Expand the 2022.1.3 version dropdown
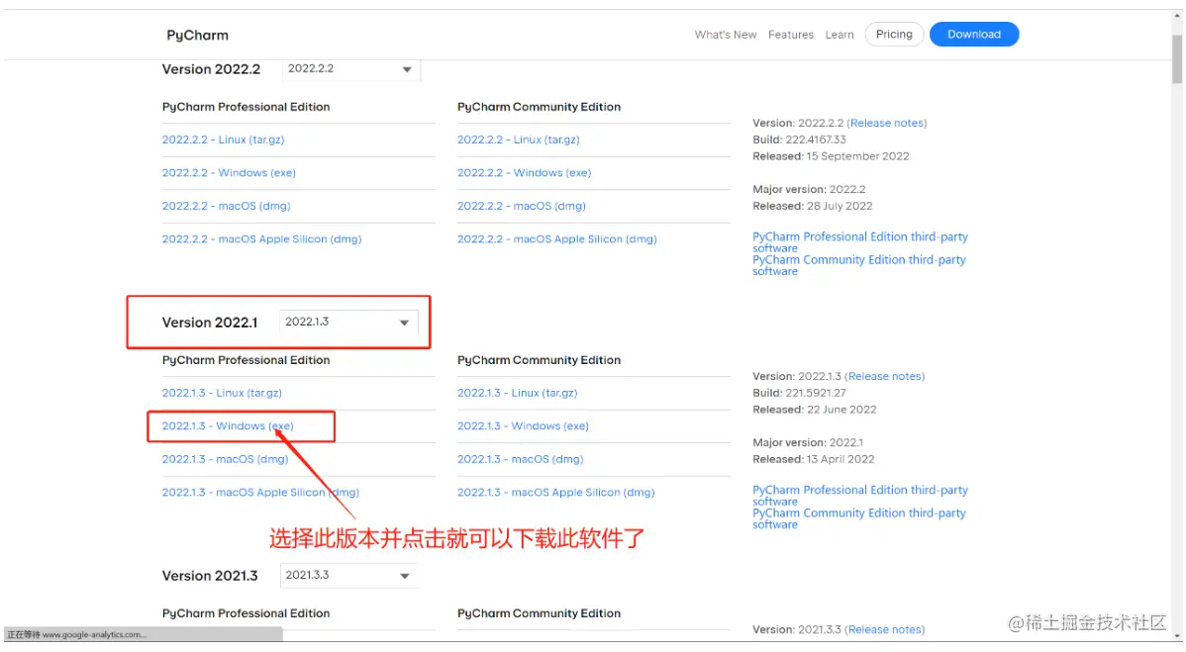This screenshot has width=1186, height=652. 347,322
